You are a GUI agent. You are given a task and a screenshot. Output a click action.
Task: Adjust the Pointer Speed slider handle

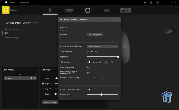coord(102,95)
